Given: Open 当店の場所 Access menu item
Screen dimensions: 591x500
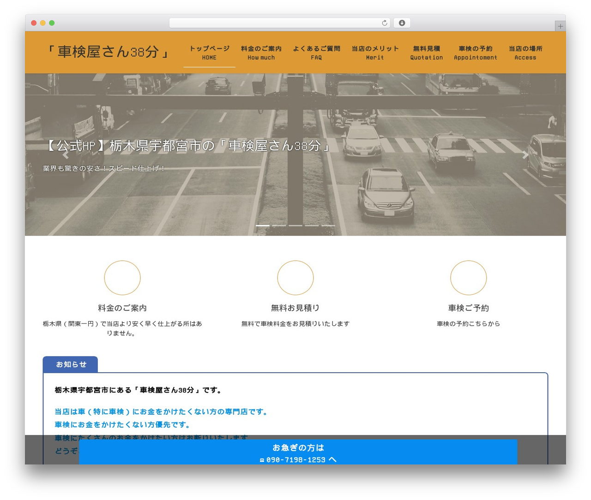Looking at the screenshot, I should [x=525, y=53].
